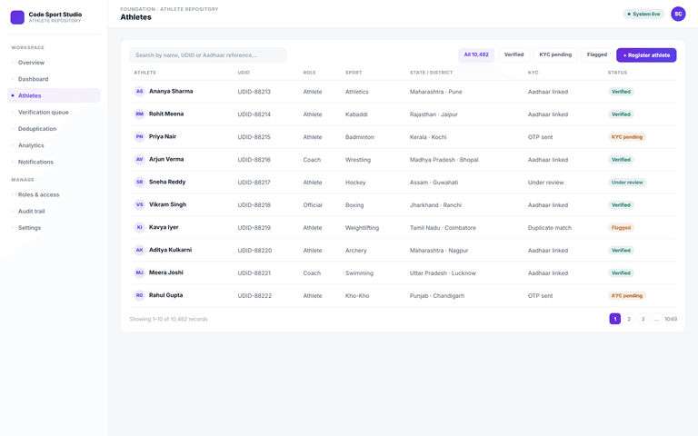Open Roles & access settings
Screen dimensions: 698x436
[x=54, y=195]
